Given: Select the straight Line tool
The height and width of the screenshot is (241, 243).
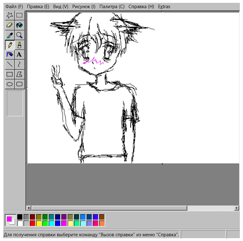Looking at the screenshot, I should click(x=10, y=65).
